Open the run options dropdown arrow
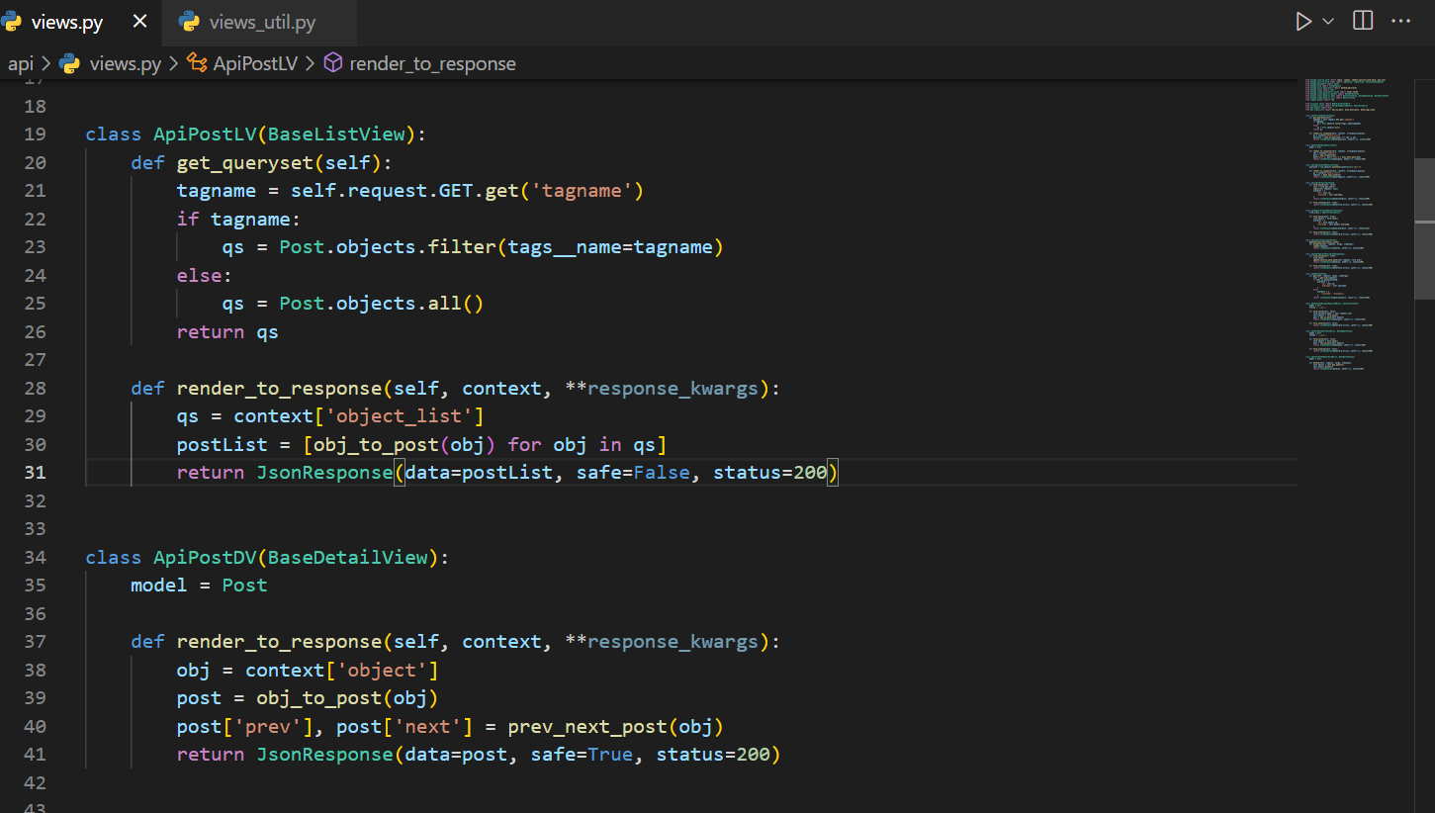 click(1328, 21)
